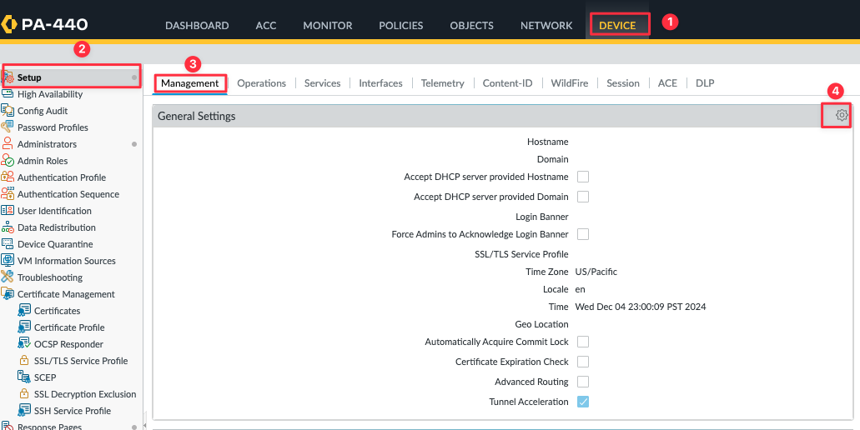Click the Setup gear icon in sidebar
This screenshot has width=860, height=430.
pos(8,77)
